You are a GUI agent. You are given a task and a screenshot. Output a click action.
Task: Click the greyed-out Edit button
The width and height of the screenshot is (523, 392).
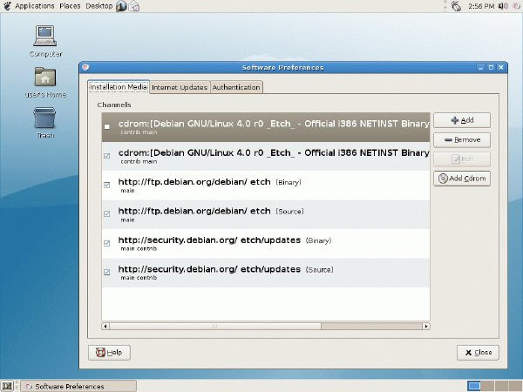coord(462,159)
